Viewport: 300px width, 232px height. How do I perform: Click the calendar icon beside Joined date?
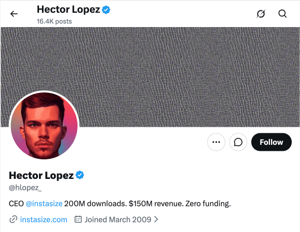[78, 219]
